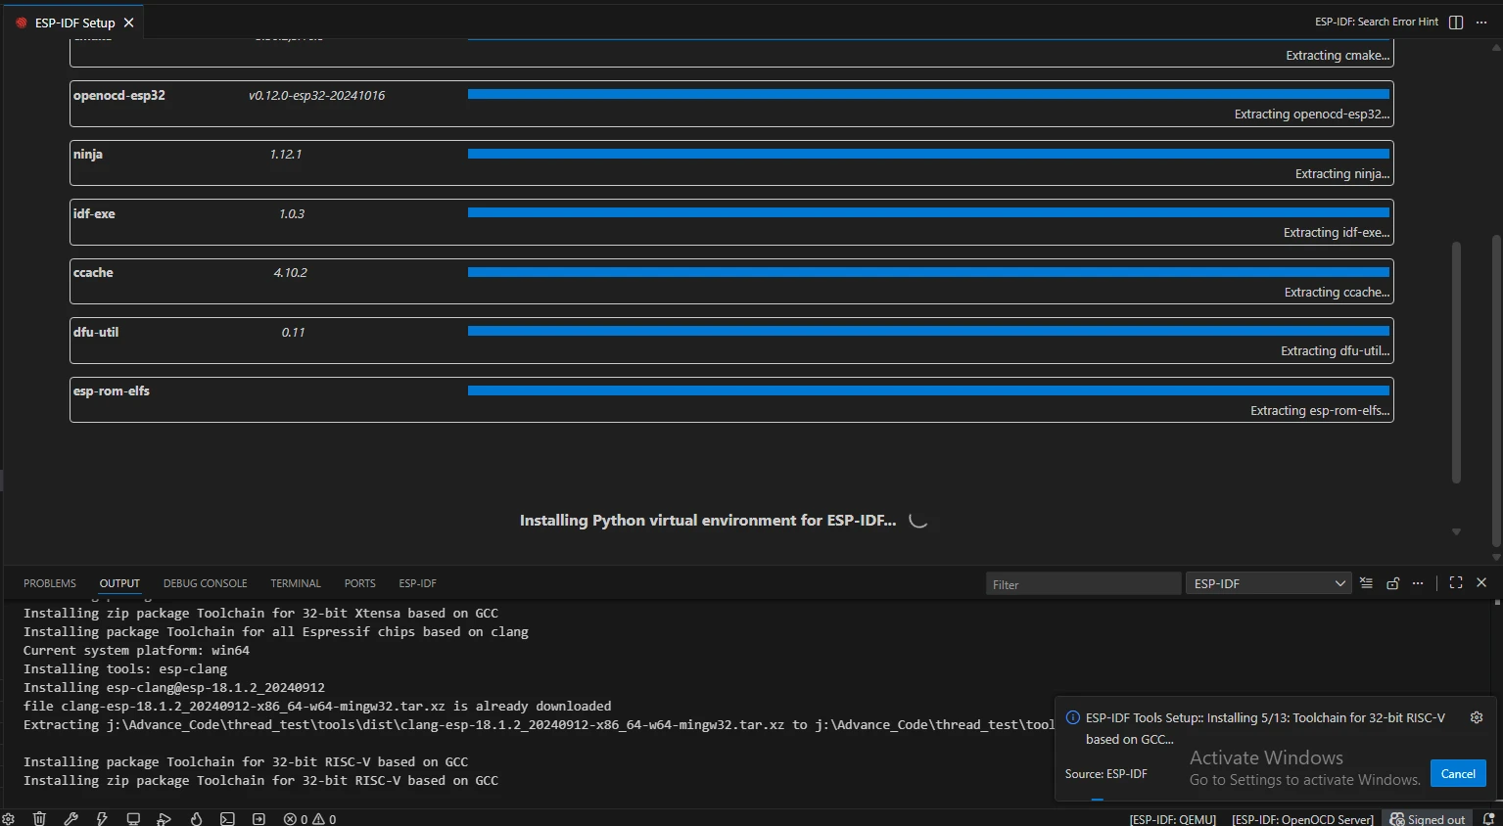Open the monitor device icon
The width and height of the screenshot is (1503, 826).
coord(133,819)
